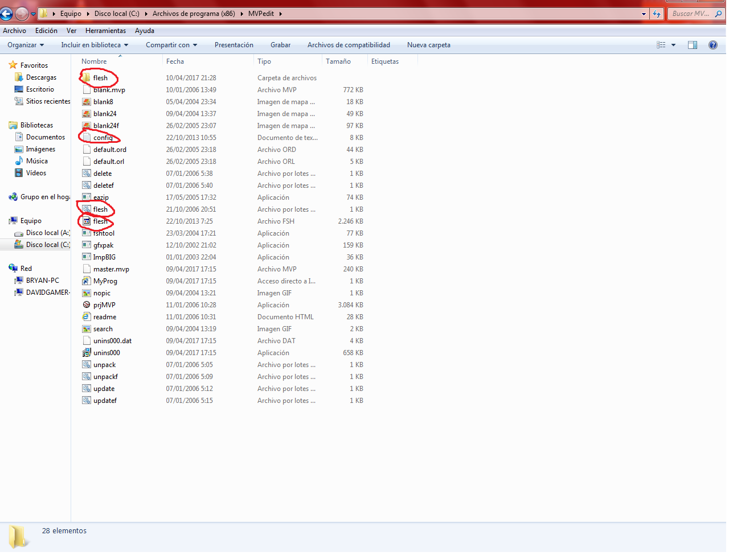Open the flesh folder at top

click(x=100, y=78)
